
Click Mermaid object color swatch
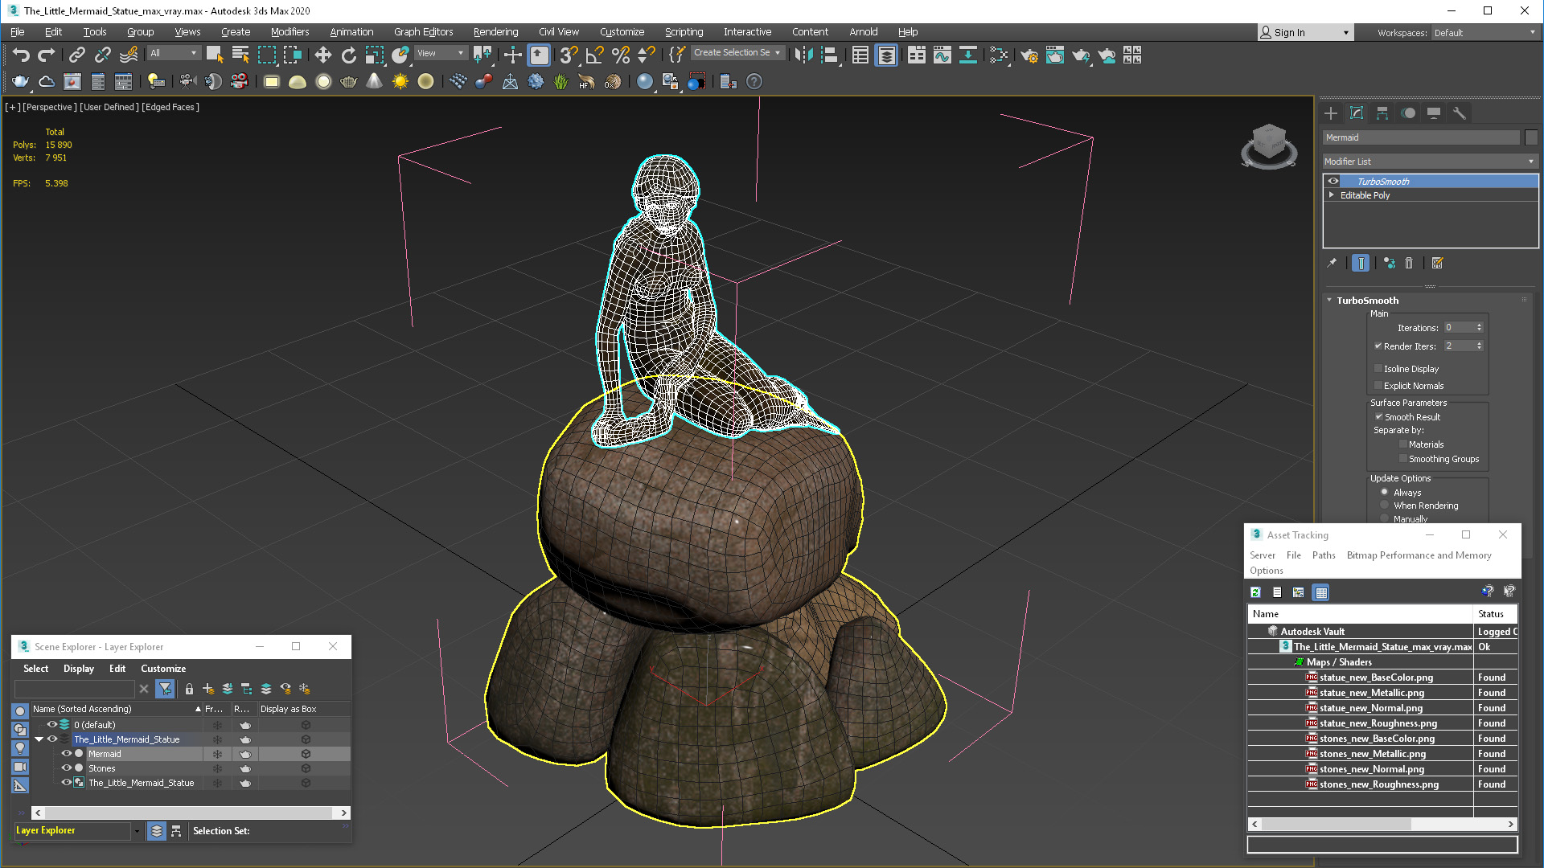pyautogui.click(x=1531, y=137)
